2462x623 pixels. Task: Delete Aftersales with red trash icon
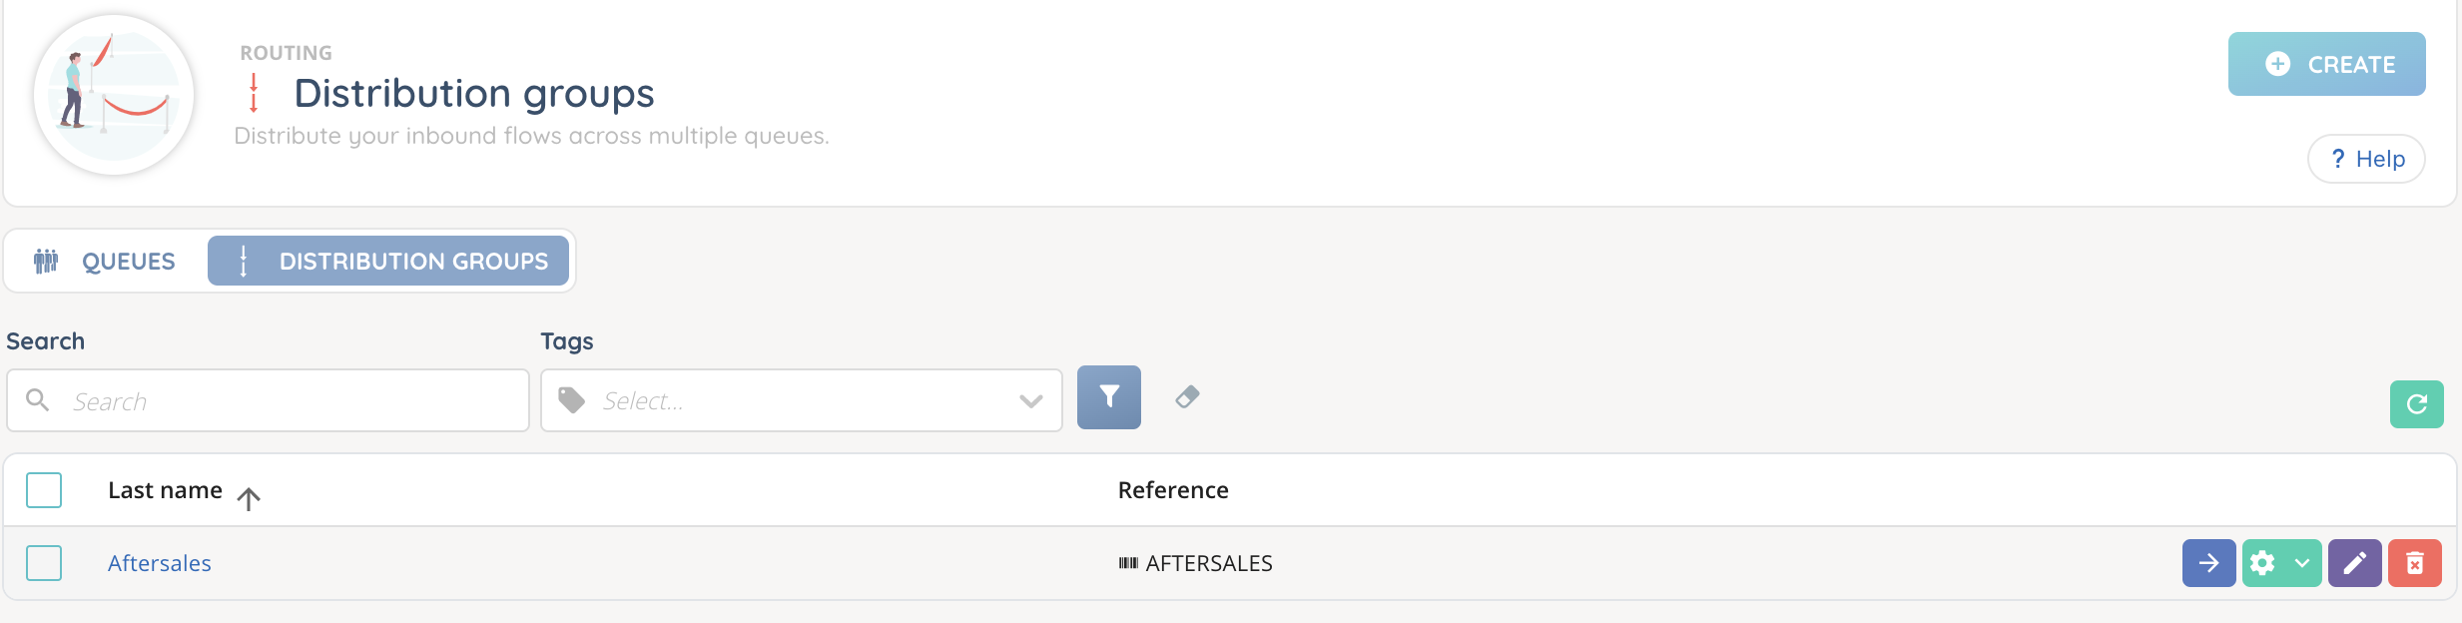click(2414, 563)
